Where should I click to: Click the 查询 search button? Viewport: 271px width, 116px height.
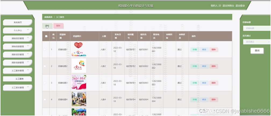coord(257,51)
